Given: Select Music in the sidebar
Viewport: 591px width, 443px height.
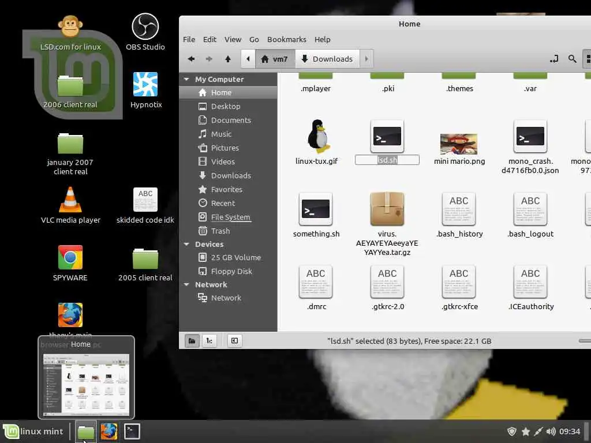Looking at the screenshot, I should [228, 134].
